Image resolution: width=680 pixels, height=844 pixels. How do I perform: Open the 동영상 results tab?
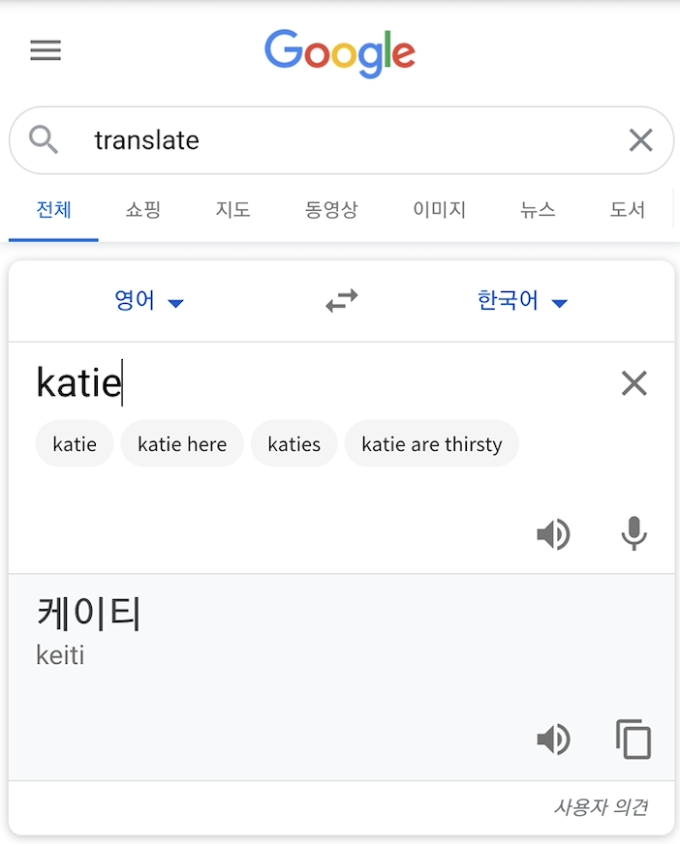331,209
